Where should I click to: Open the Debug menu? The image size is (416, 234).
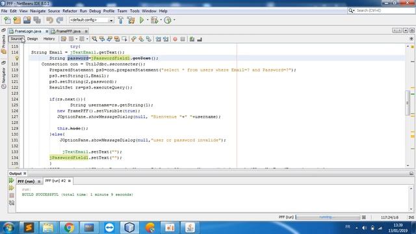[95, 11]
